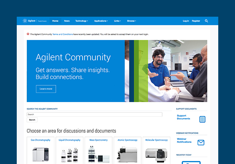Click the Support Documents page icon
Image resolution: width=235 pixels, height=164 pixels.
(x=202, y=119)
